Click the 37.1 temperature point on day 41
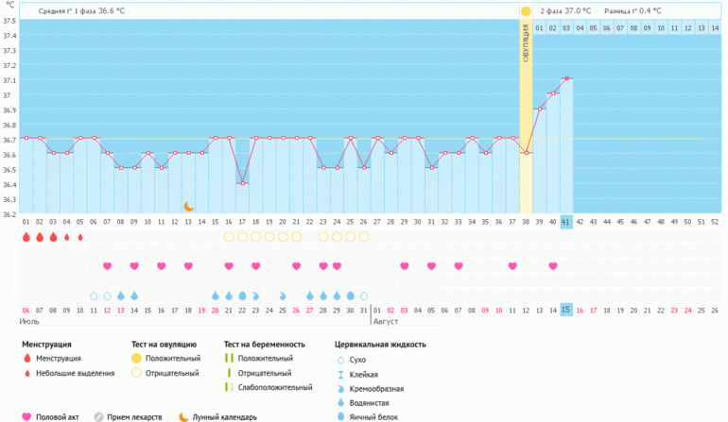 (566, 78)
